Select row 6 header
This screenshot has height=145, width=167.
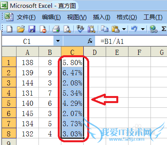tap(9, 113)
